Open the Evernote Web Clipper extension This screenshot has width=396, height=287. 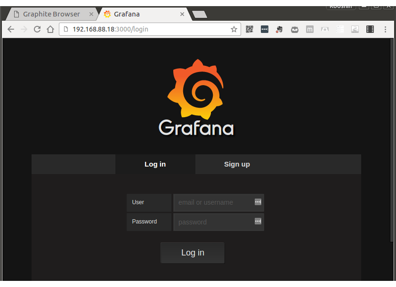tap(279, 29)
